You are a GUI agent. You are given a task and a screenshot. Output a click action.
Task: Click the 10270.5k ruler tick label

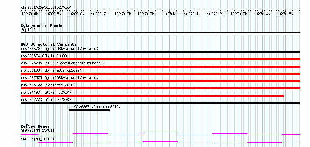285,14
